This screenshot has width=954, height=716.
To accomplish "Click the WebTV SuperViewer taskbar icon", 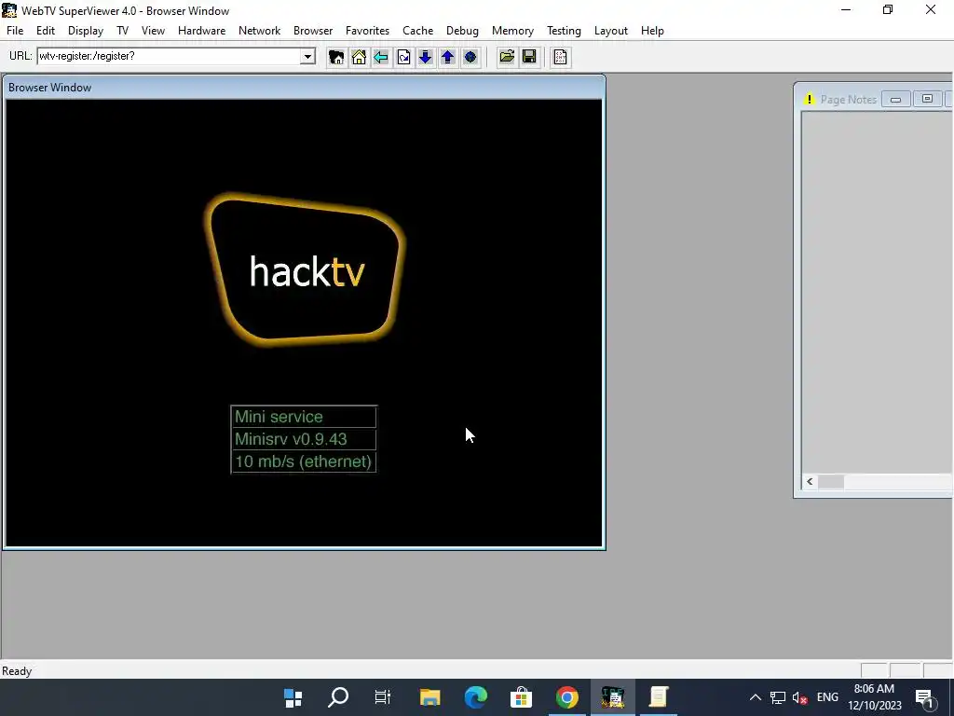I will (x=613, y=697).
